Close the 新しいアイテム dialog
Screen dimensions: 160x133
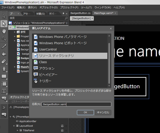[x=111, y=28]
